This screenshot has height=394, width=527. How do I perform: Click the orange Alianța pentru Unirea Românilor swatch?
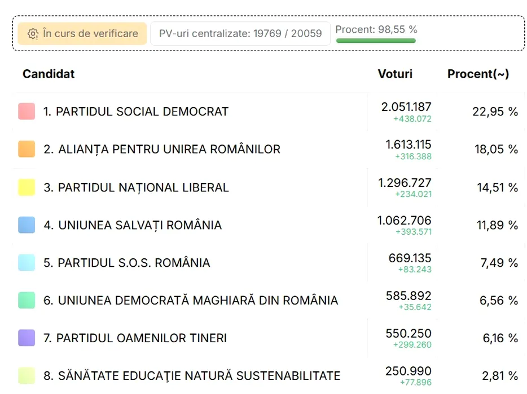pyautogui.click(x=27, y=149)
